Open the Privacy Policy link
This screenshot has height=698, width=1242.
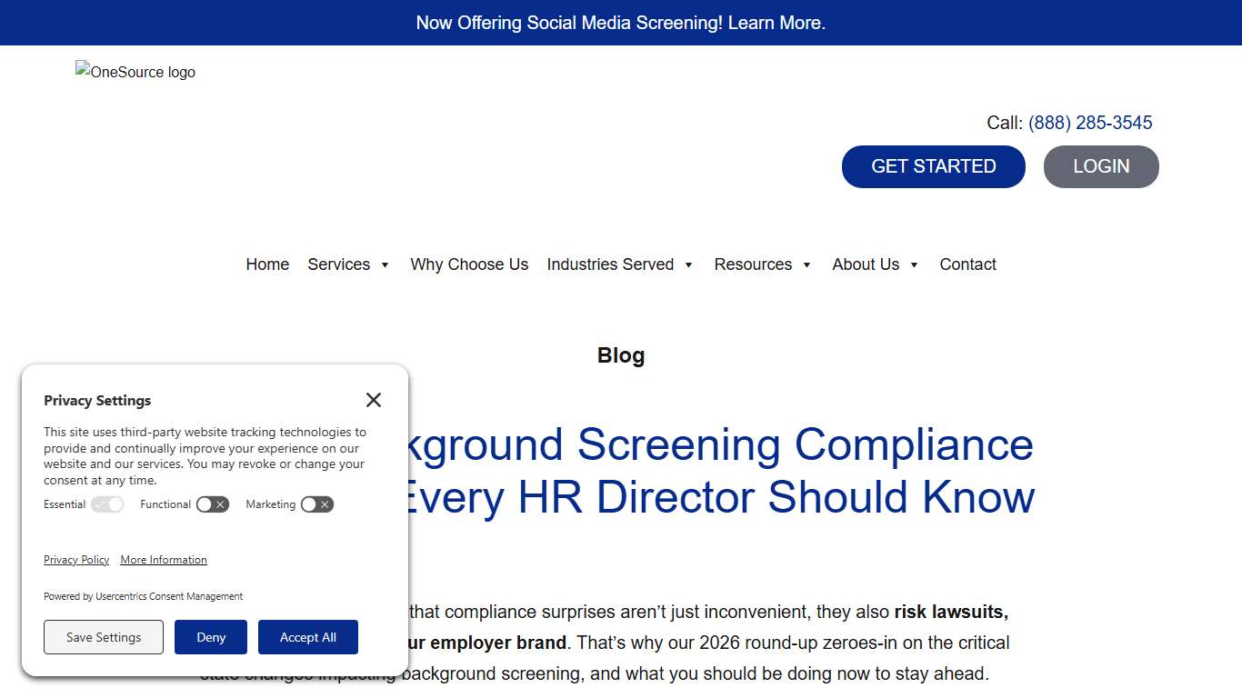[76, 560]
